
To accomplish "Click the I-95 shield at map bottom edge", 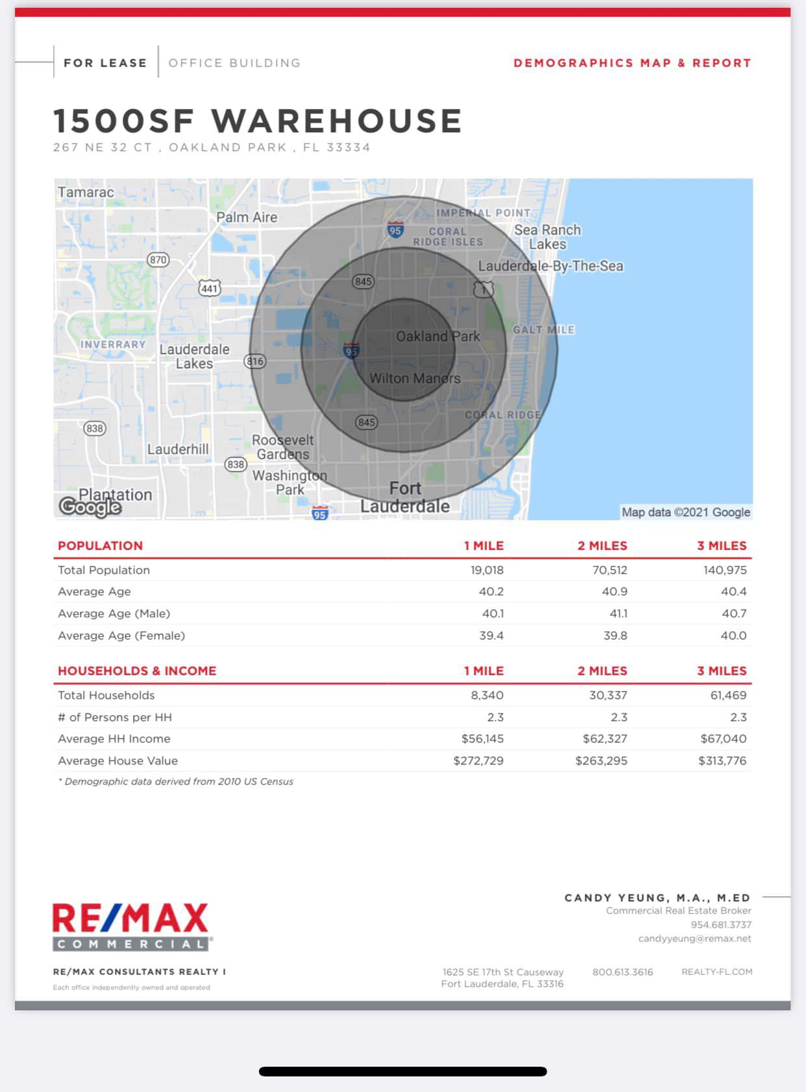I will tap(320, 513).
